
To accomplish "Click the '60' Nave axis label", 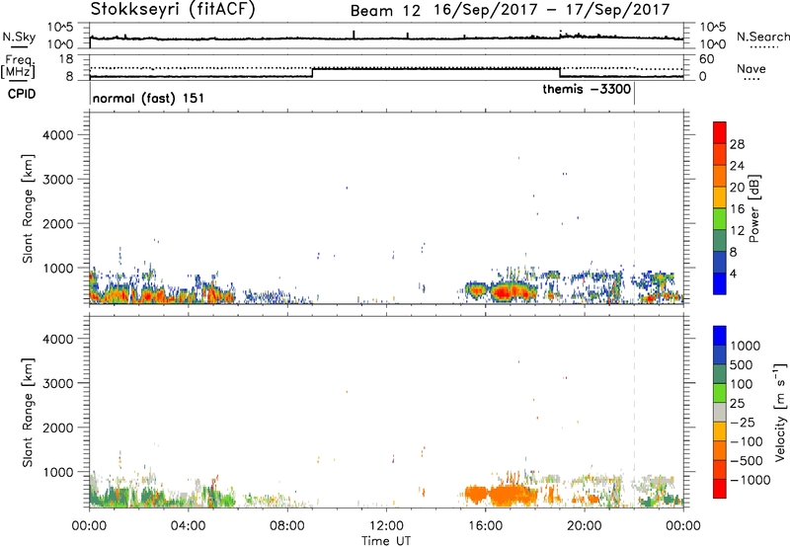I will point(707,59).
